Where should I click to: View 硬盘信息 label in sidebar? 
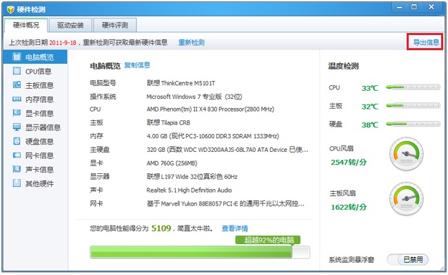(39, 142)
